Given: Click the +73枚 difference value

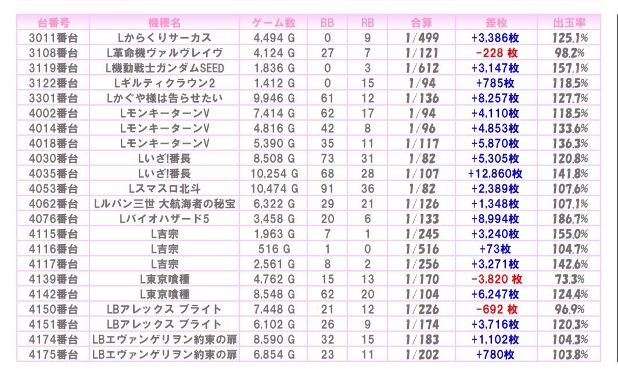Looking at the screenshot, I should (495, 249).
